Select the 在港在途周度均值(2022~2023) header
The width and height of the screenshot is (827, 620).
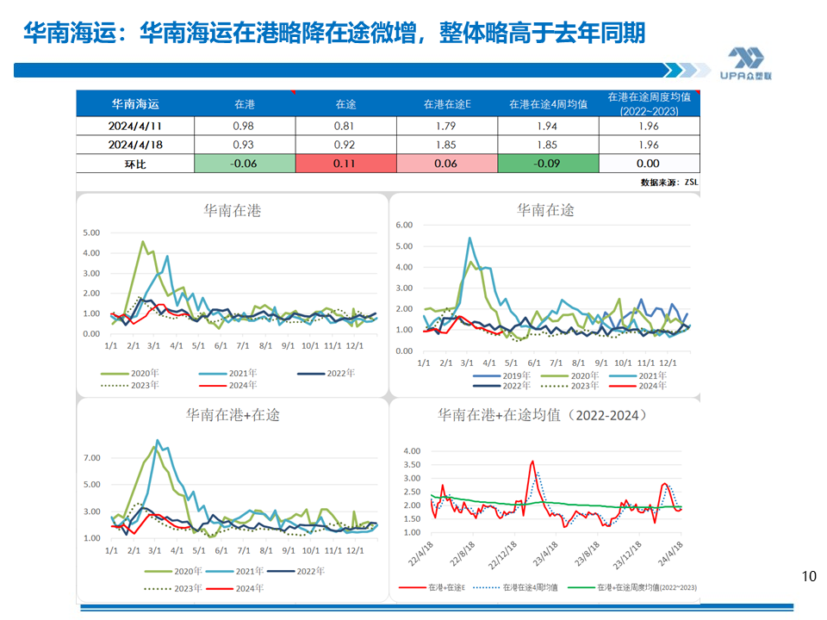click(x=650, y=104)
